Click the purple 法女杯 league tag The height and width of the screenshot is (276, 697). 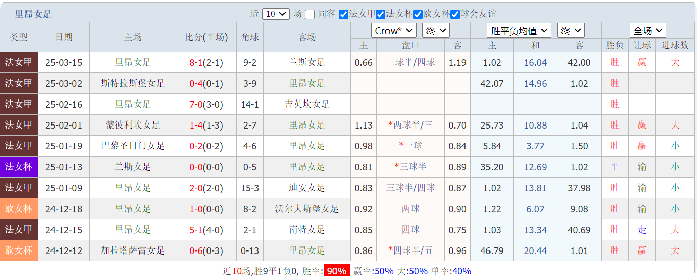[19, 167]
